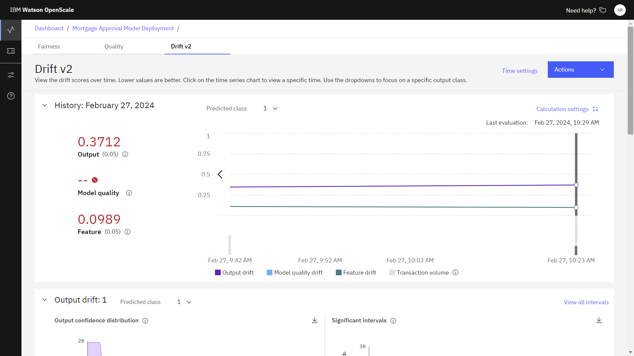Open Predicted class dropdown in History section
634x356 pixels.
pyautogui.click(x=270, y=108)
